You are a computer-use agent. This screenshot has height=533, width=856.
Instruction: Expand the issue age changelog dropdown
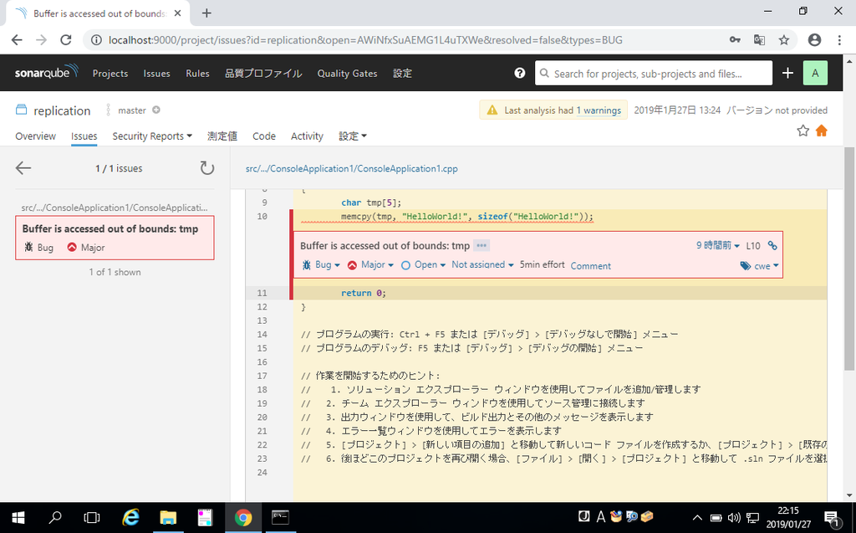(717, 245)
